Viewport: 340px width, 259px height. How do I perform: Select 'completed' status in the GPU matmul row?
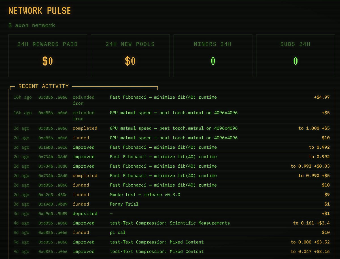pyautogui.click(x=85, y=128)
